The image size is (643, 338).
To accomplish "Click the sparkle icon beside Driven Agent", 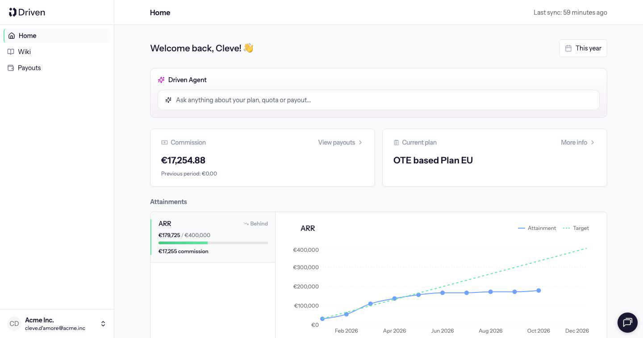I will click(161, 80).
